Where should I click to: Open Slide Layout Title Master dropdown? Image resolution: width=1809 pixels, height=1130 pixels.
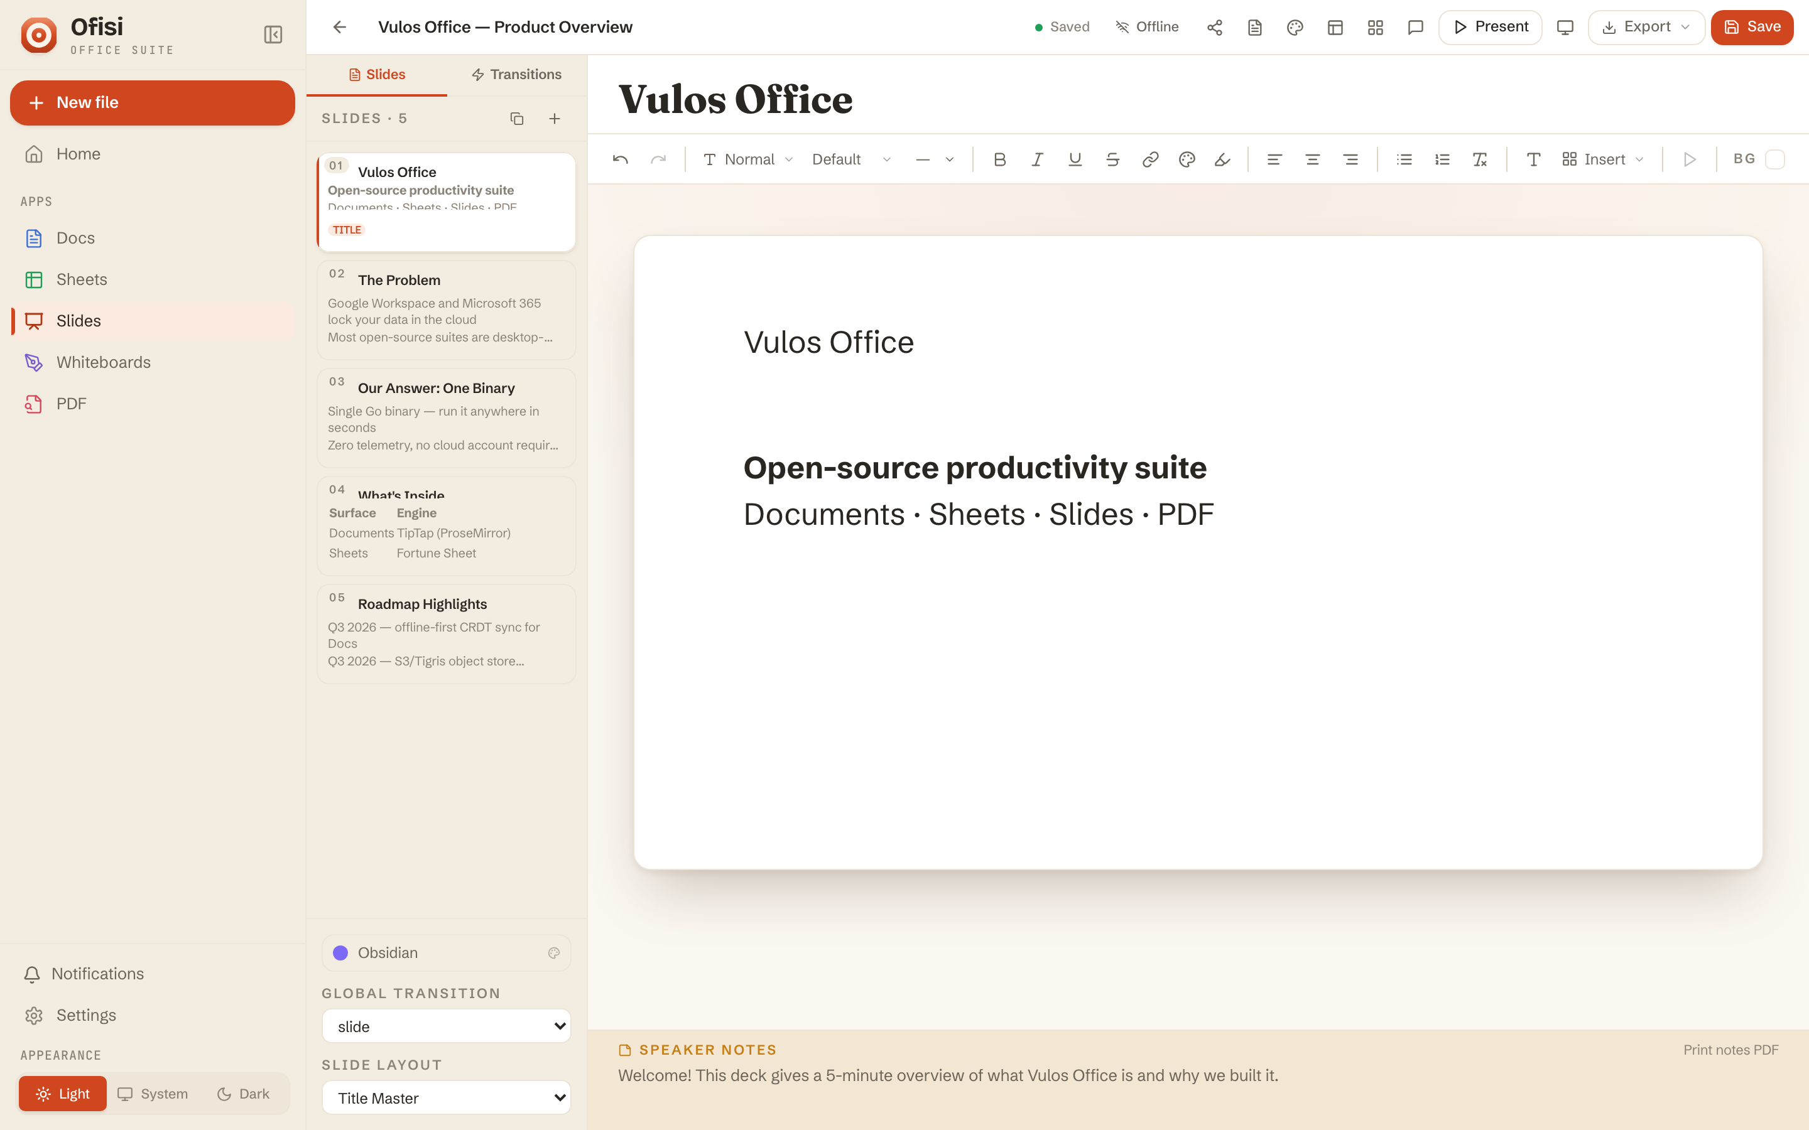coord(446,1098)
